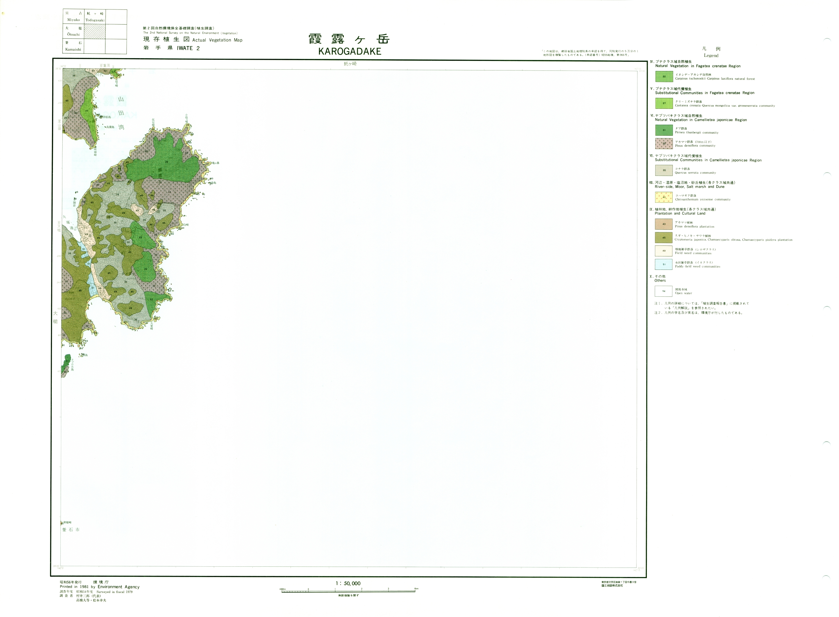Viewport: 839px width, 617px height.
Task: Click the Pinus densiflora plantation swatch 43
Action: pyautogui.click(x=664, y=224)
